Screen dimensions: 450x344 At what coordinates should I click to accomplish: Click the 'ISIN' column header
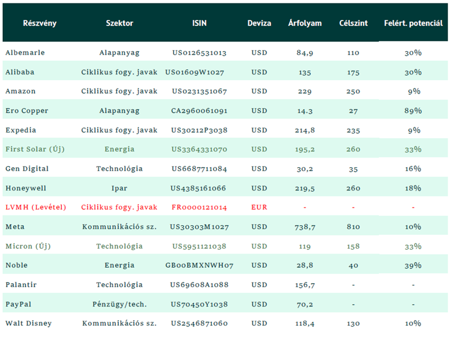pyautogui.click(x=199, y=23)
